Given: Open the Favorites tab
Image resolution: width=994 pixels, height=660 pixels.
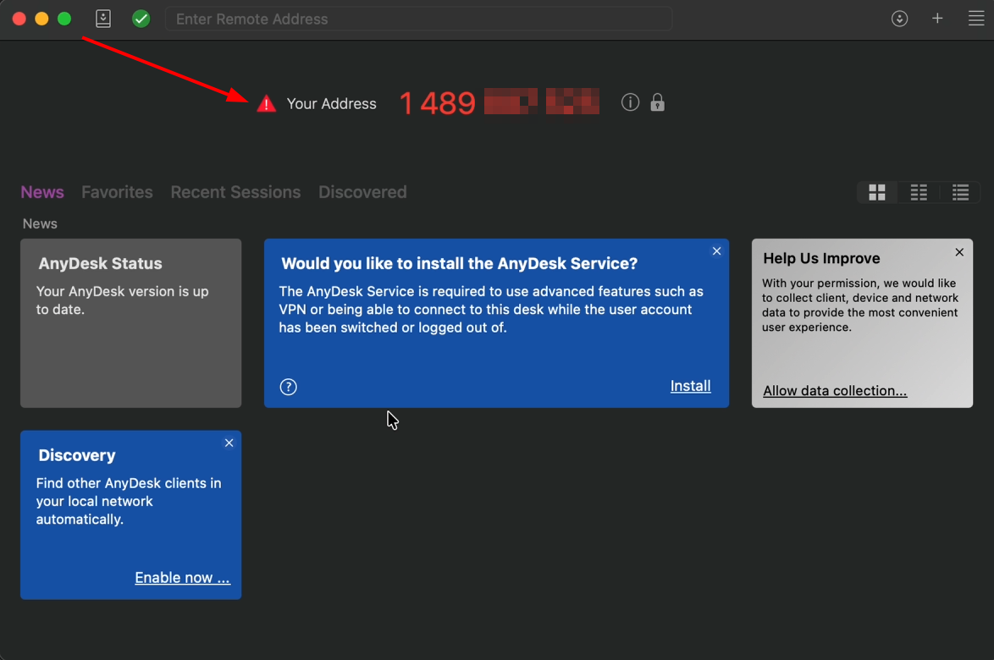Looking at the screenshot, I should tap(117, 192).
